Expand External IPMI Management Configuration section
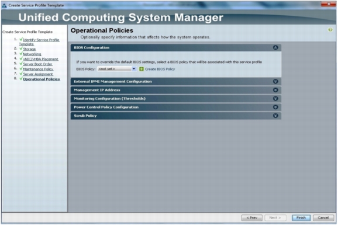 click(x=275, y=82)
